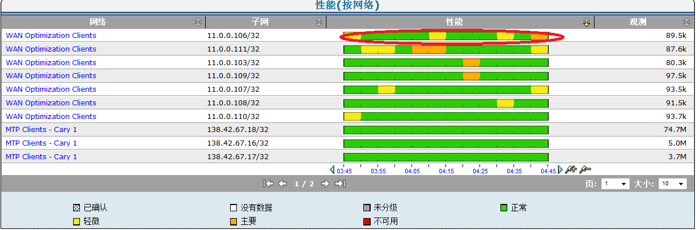Click the 04:35 time label
Viewport: 696px width, 230px height.
point(514,171)
